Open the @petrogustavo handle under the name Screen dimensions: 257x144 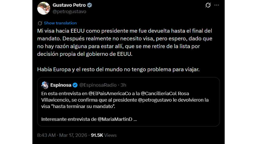69,12
